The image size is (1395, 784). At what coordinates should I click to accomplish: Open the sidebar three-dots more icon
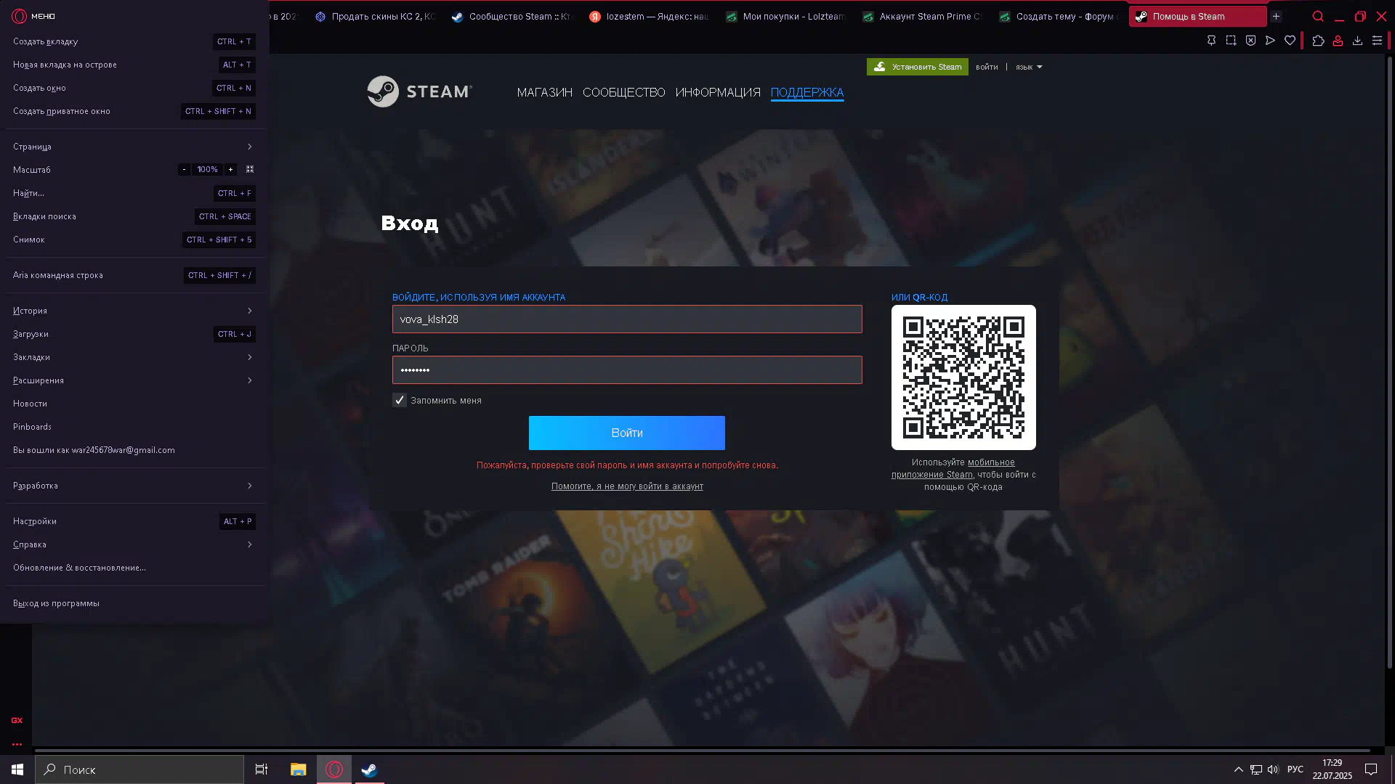click(x=17, y=744)
